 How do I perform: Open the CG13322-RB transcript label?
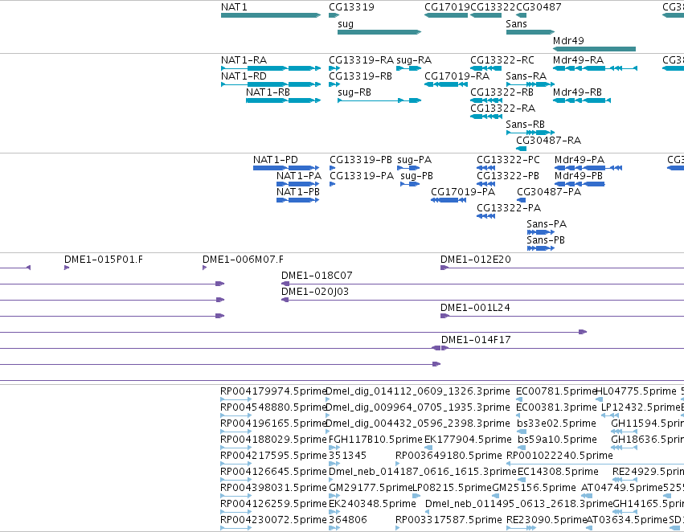tap(502, 92)
